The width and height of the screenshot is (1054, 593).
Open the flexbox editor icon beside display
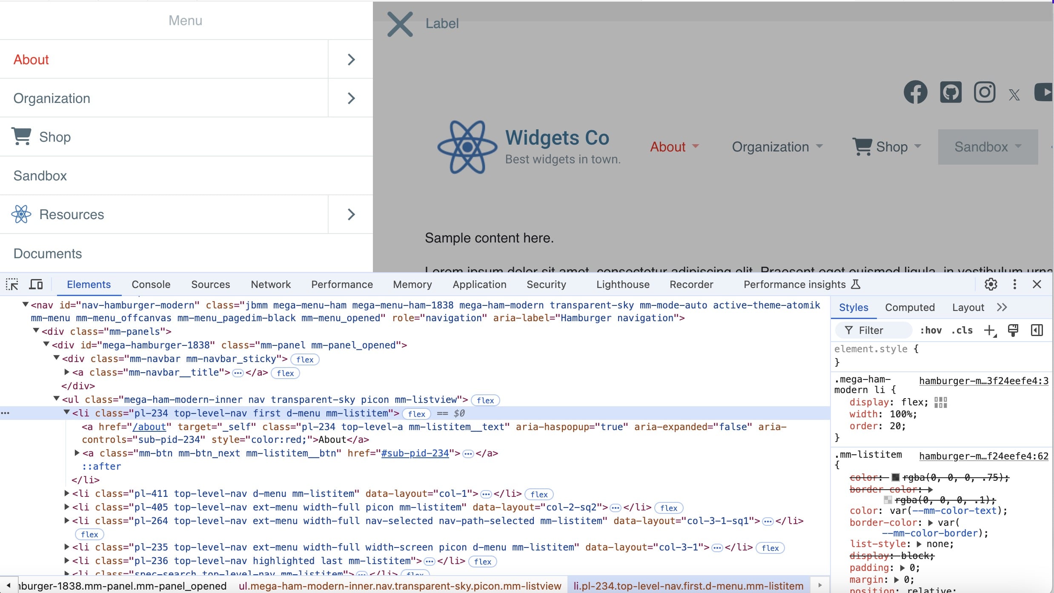[x=940, y=402]
